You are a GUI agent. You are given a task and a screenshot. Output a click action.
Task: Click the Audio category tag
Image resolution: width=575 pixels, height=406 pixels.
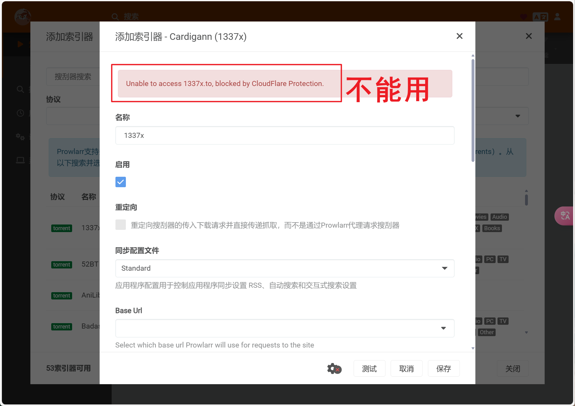point(499,217)
